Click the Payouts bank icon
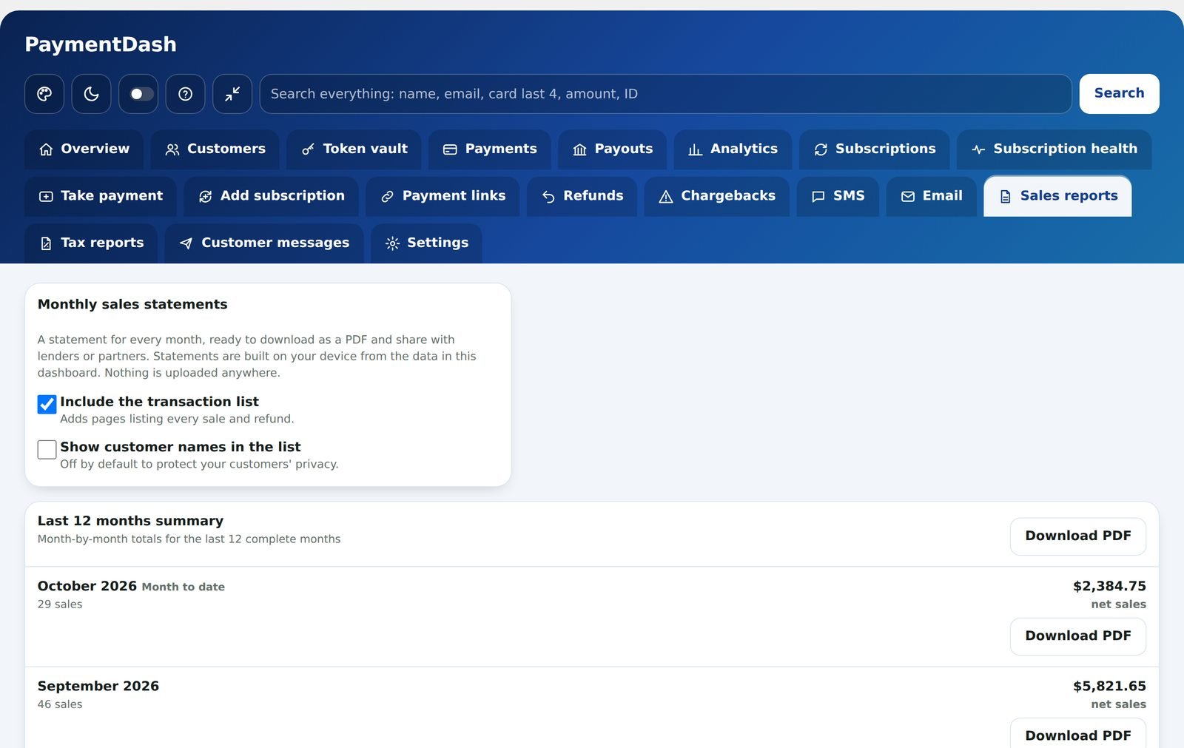 click(579, 150)
